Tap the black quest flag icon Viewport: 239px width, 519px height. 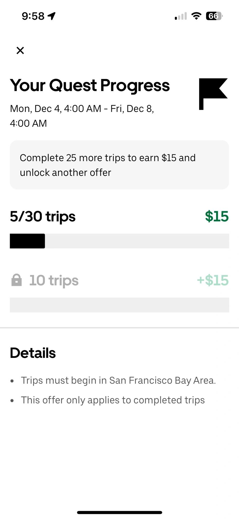[213, 94]
